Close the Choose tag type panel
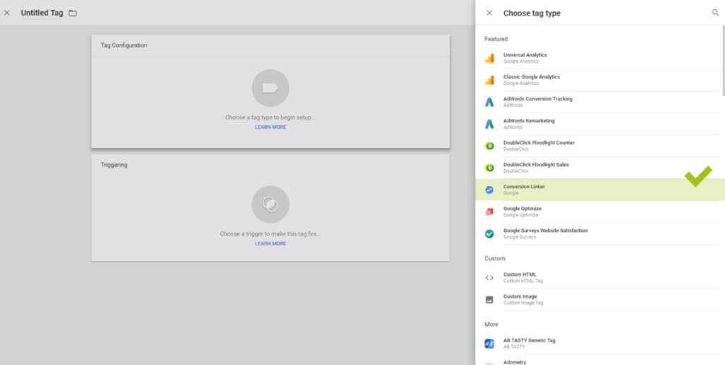The height and width of the screenshot is (365, 725). 489,13
